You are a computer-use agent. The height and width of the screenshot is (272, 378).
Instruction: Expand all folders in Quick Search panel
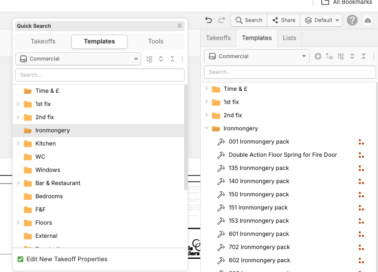pos(161,59)
